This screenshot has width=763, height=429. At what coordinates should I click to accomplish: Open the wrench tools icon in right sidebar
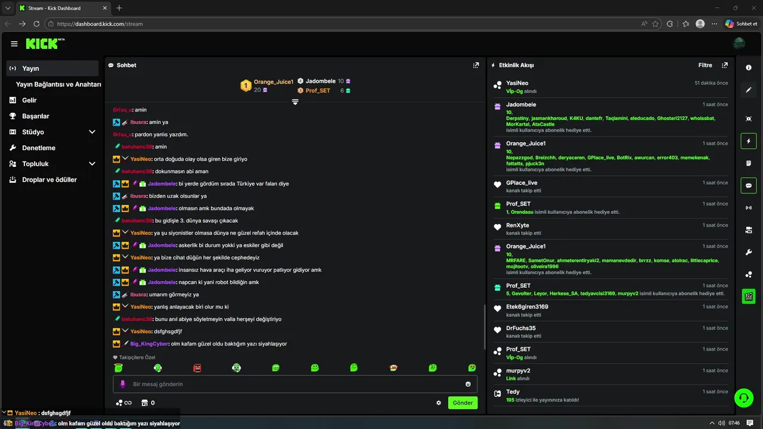pos(749,252)
